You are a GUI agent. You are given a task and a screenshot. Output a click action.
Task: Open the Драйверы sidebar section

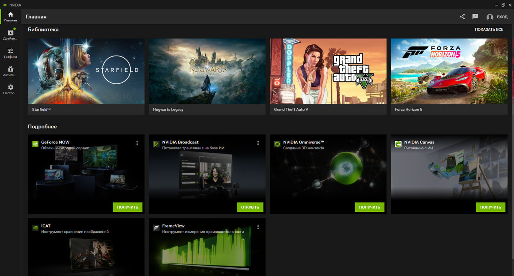(10, 35)
